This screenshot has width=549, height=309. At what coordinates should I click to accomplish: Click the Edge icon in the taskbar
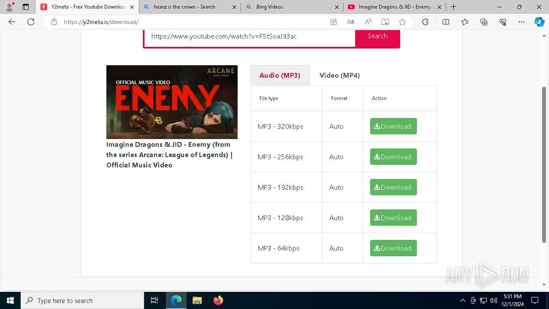pos(176,300)
